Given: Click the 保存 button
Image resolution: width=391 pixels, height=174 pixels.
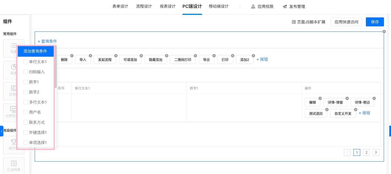Looking at the screenshot, I should 375,22.
